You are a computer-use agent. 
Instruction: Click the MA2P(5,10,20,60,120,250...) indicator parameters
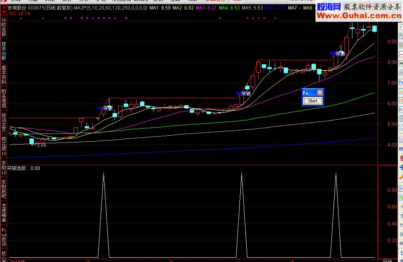111,8
